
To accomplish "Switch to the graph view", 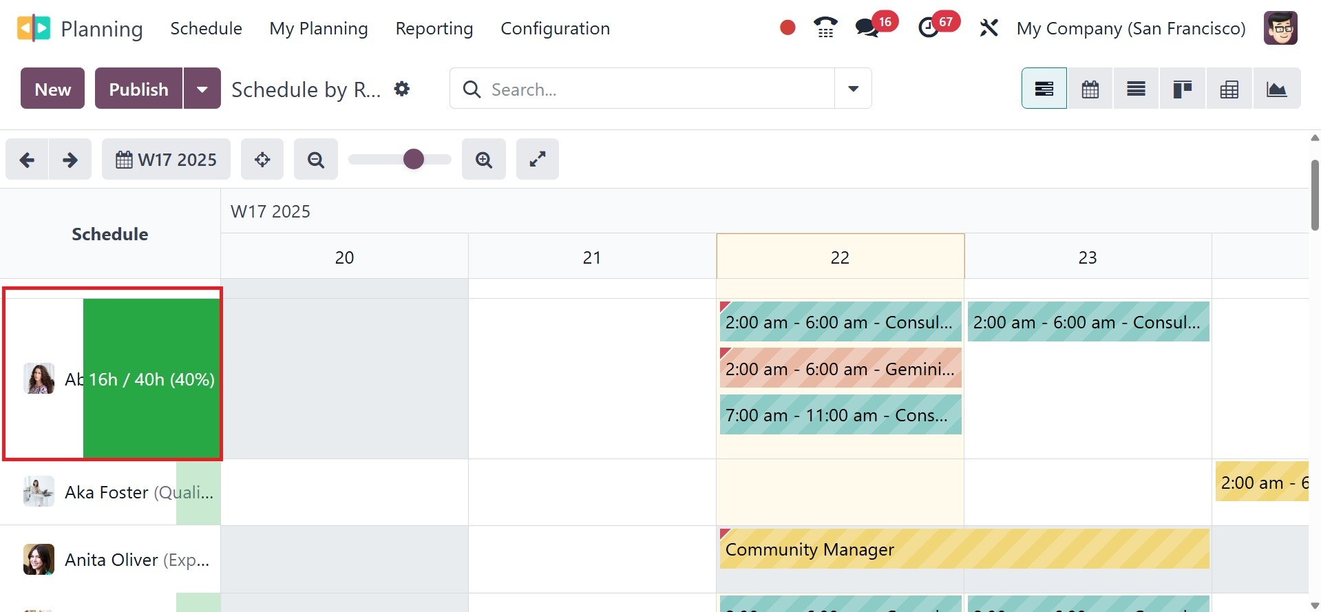I will [1276, 89].
